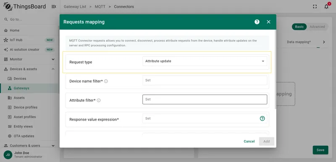Click the Add button
The width and height of the screenshot is (336, 162).
coord(267,141)
